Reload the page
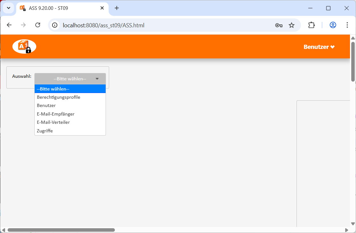The height and width of the screenshot is (233, 356). coord(38,25)
